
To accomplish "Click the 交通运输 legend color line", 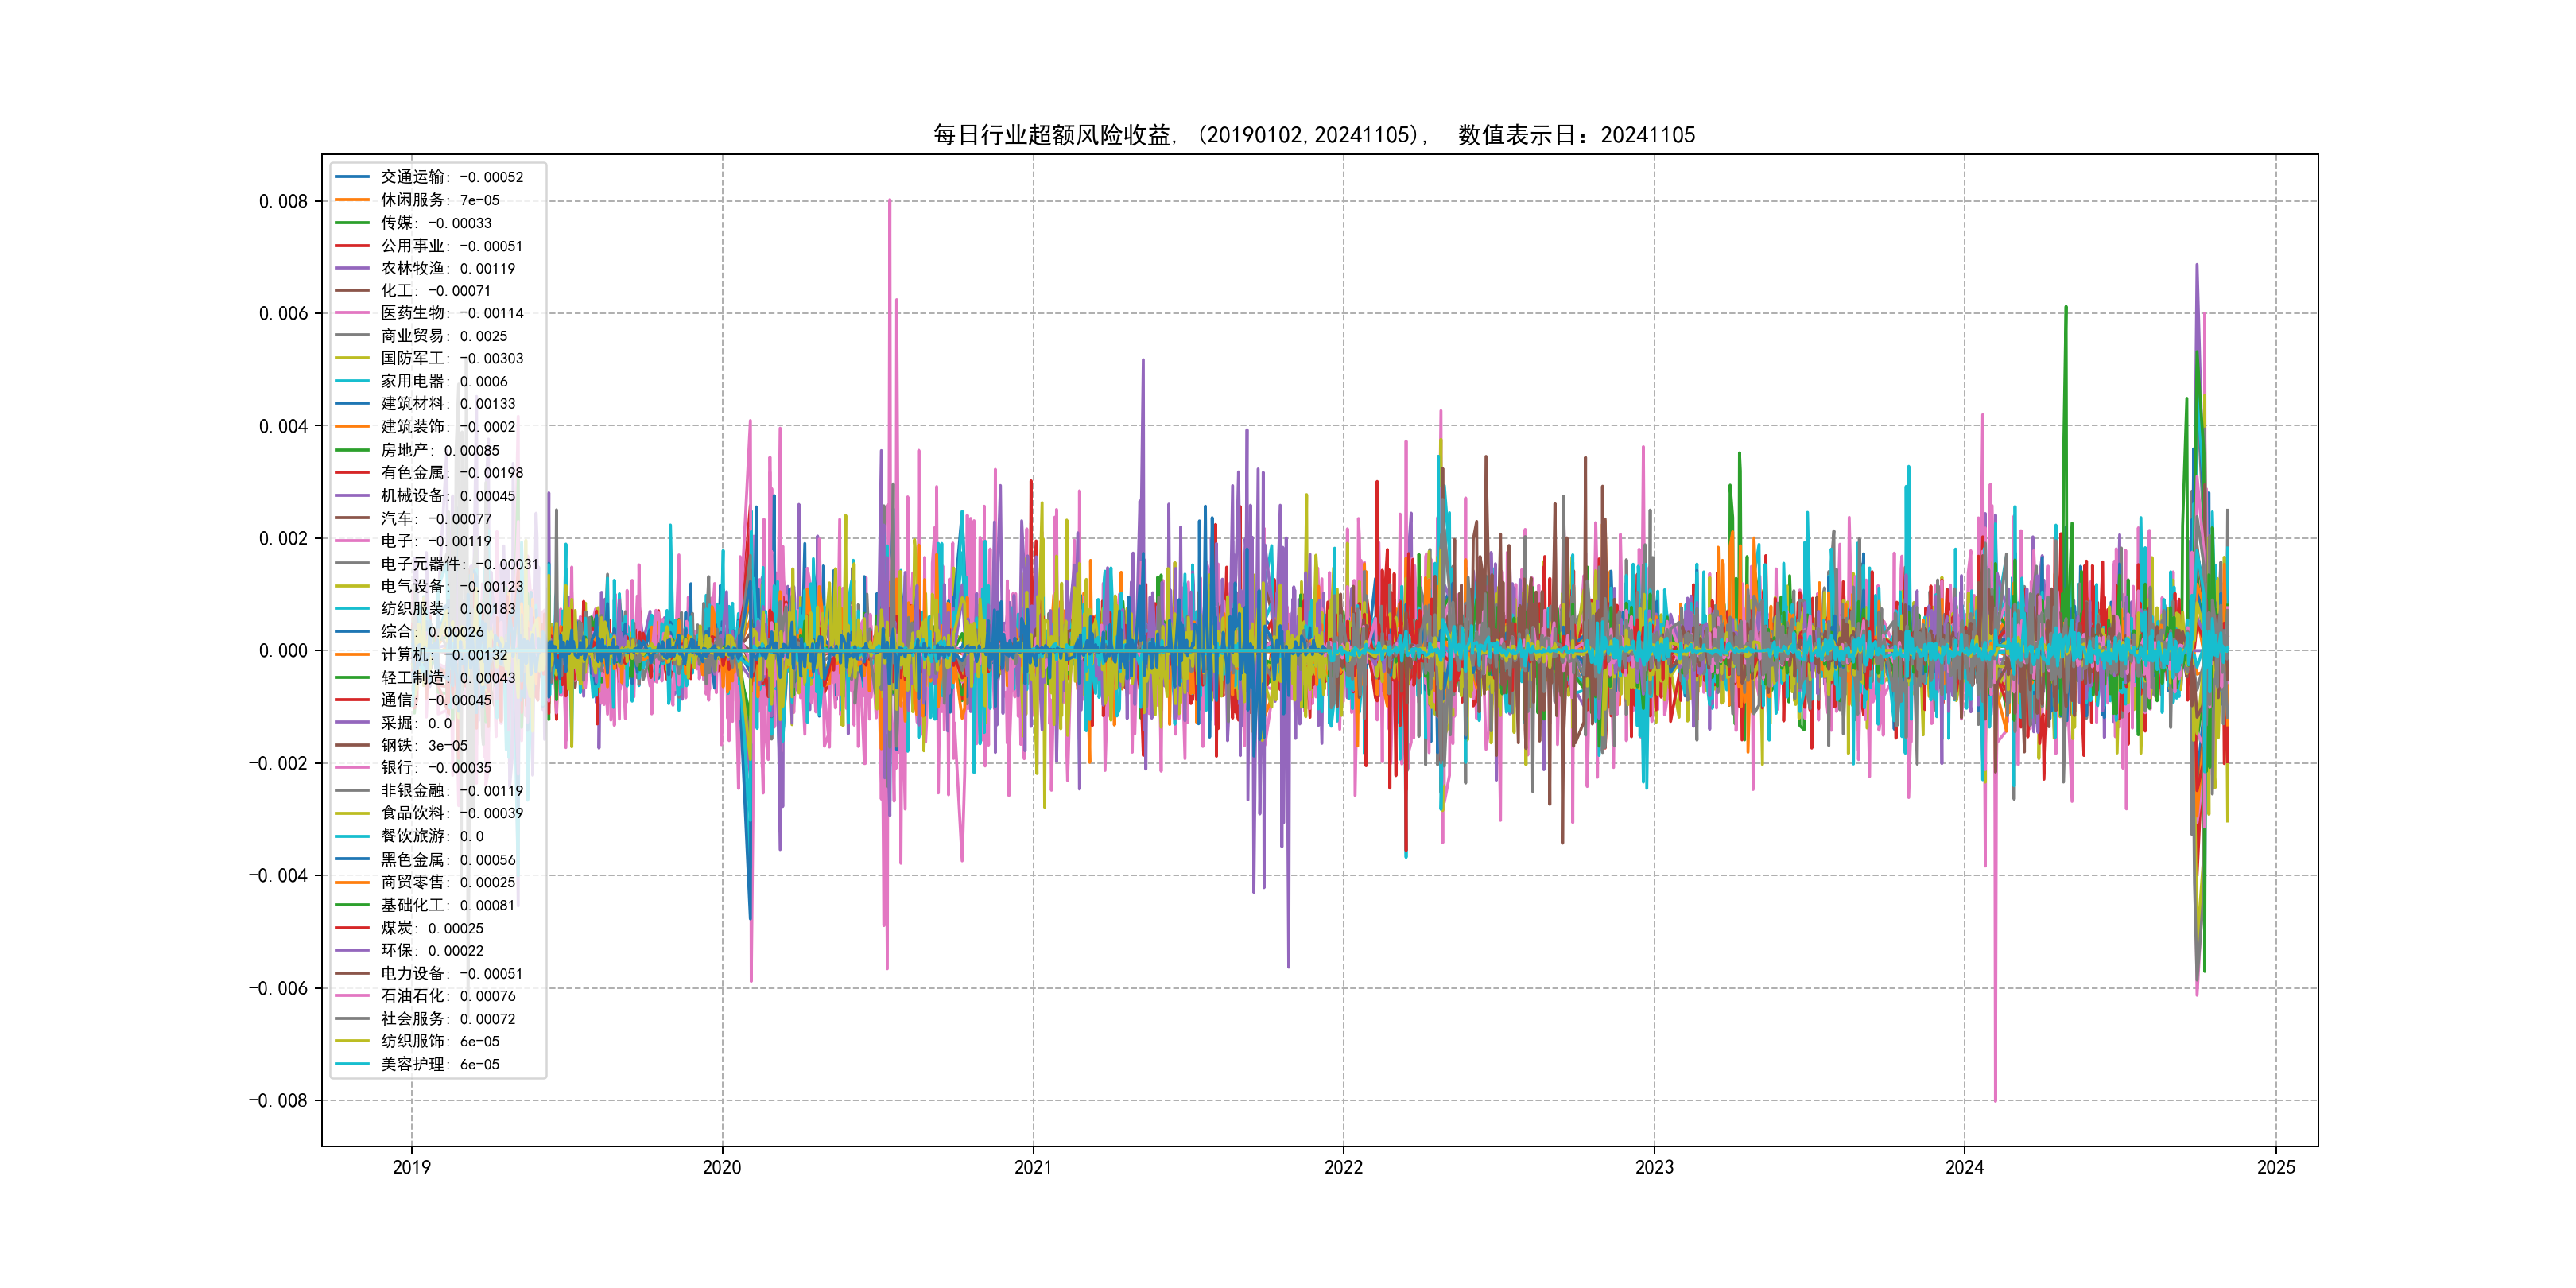I will pos(352,177).
